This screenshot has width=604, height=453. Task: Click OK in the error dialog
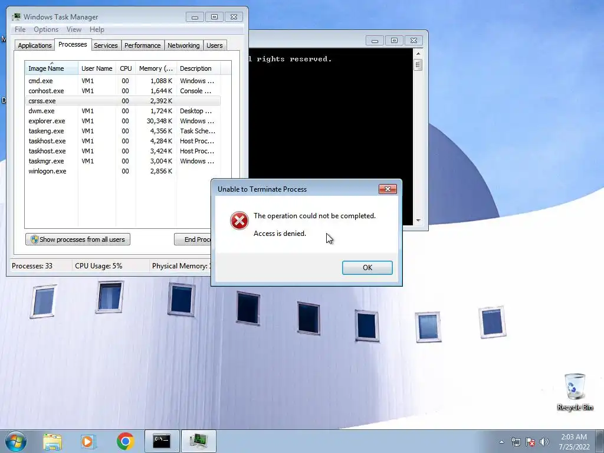pyautogui.click(x=367, y=268)
